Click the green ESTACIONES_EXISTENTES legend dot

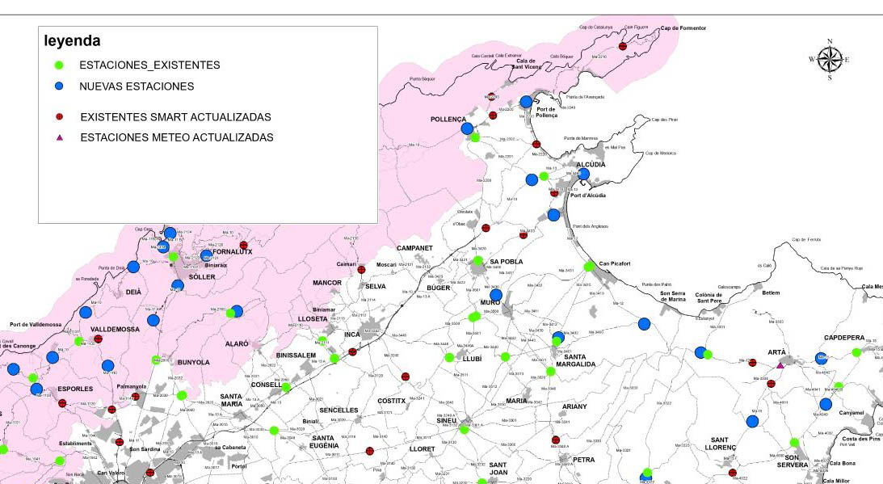(x=58, y=65)
